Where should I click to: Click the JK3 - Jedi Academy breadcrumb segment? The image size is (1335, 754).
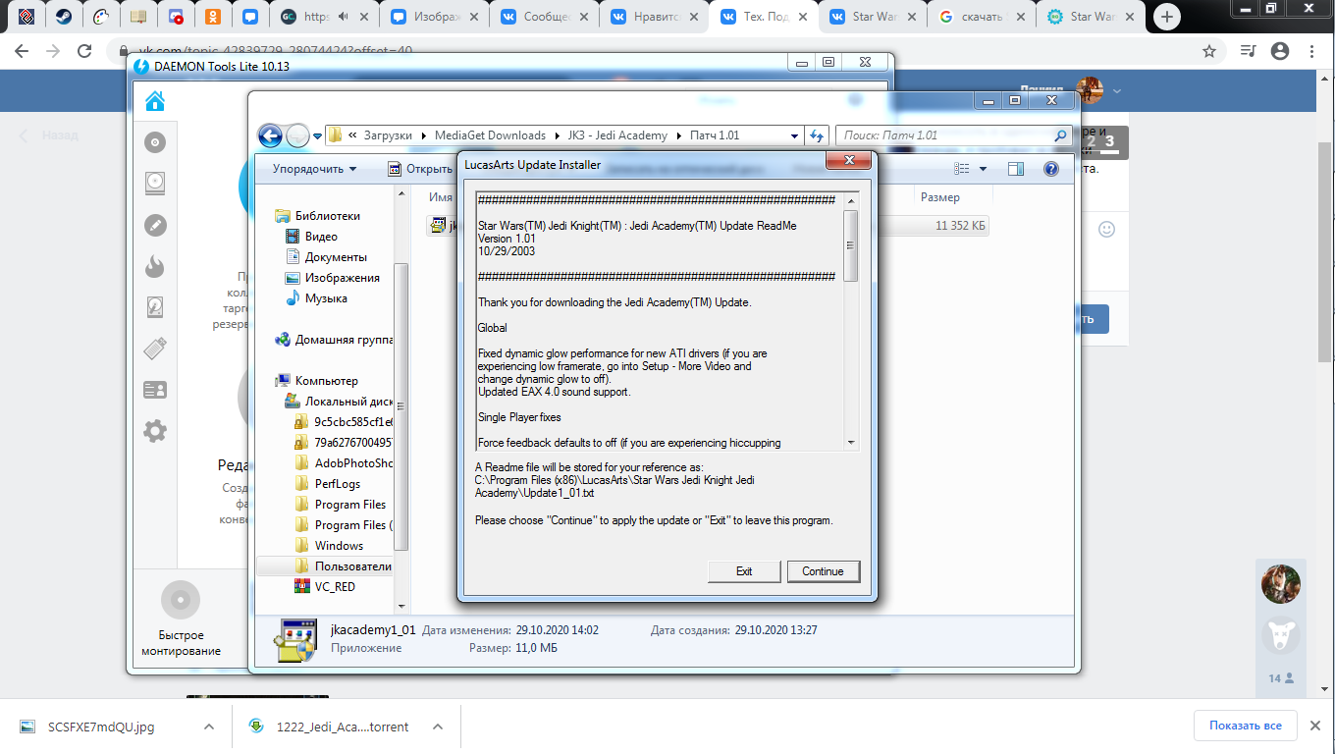coord(617,135)
